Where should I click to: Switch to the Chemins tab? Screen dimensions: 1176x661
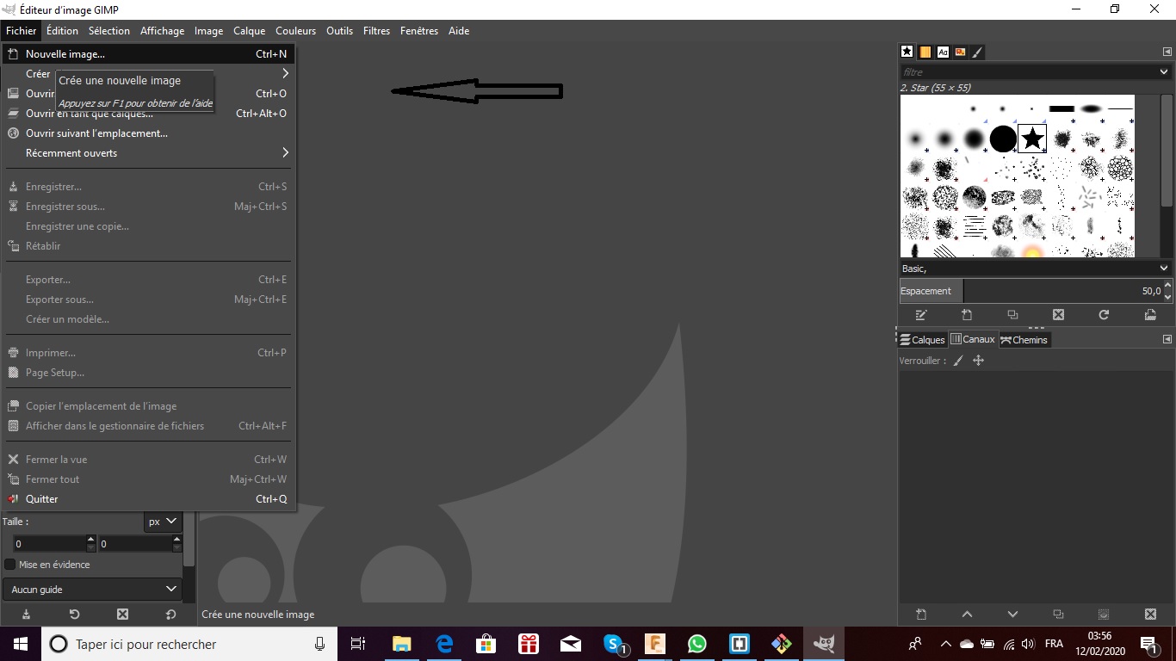pyautogui.click(x=1024, y=340)
